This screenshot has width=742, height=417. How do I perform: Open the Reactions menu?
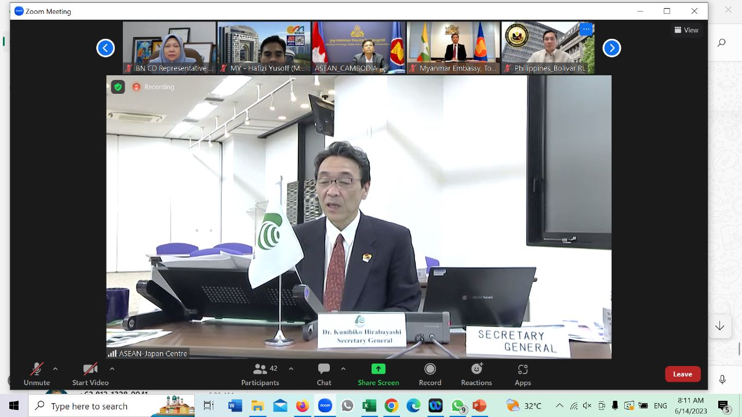[x=477, y=374]
